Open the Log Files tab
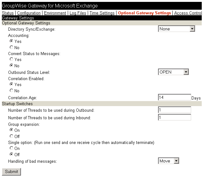Screen dimensions: 203x179 (78, 13)
